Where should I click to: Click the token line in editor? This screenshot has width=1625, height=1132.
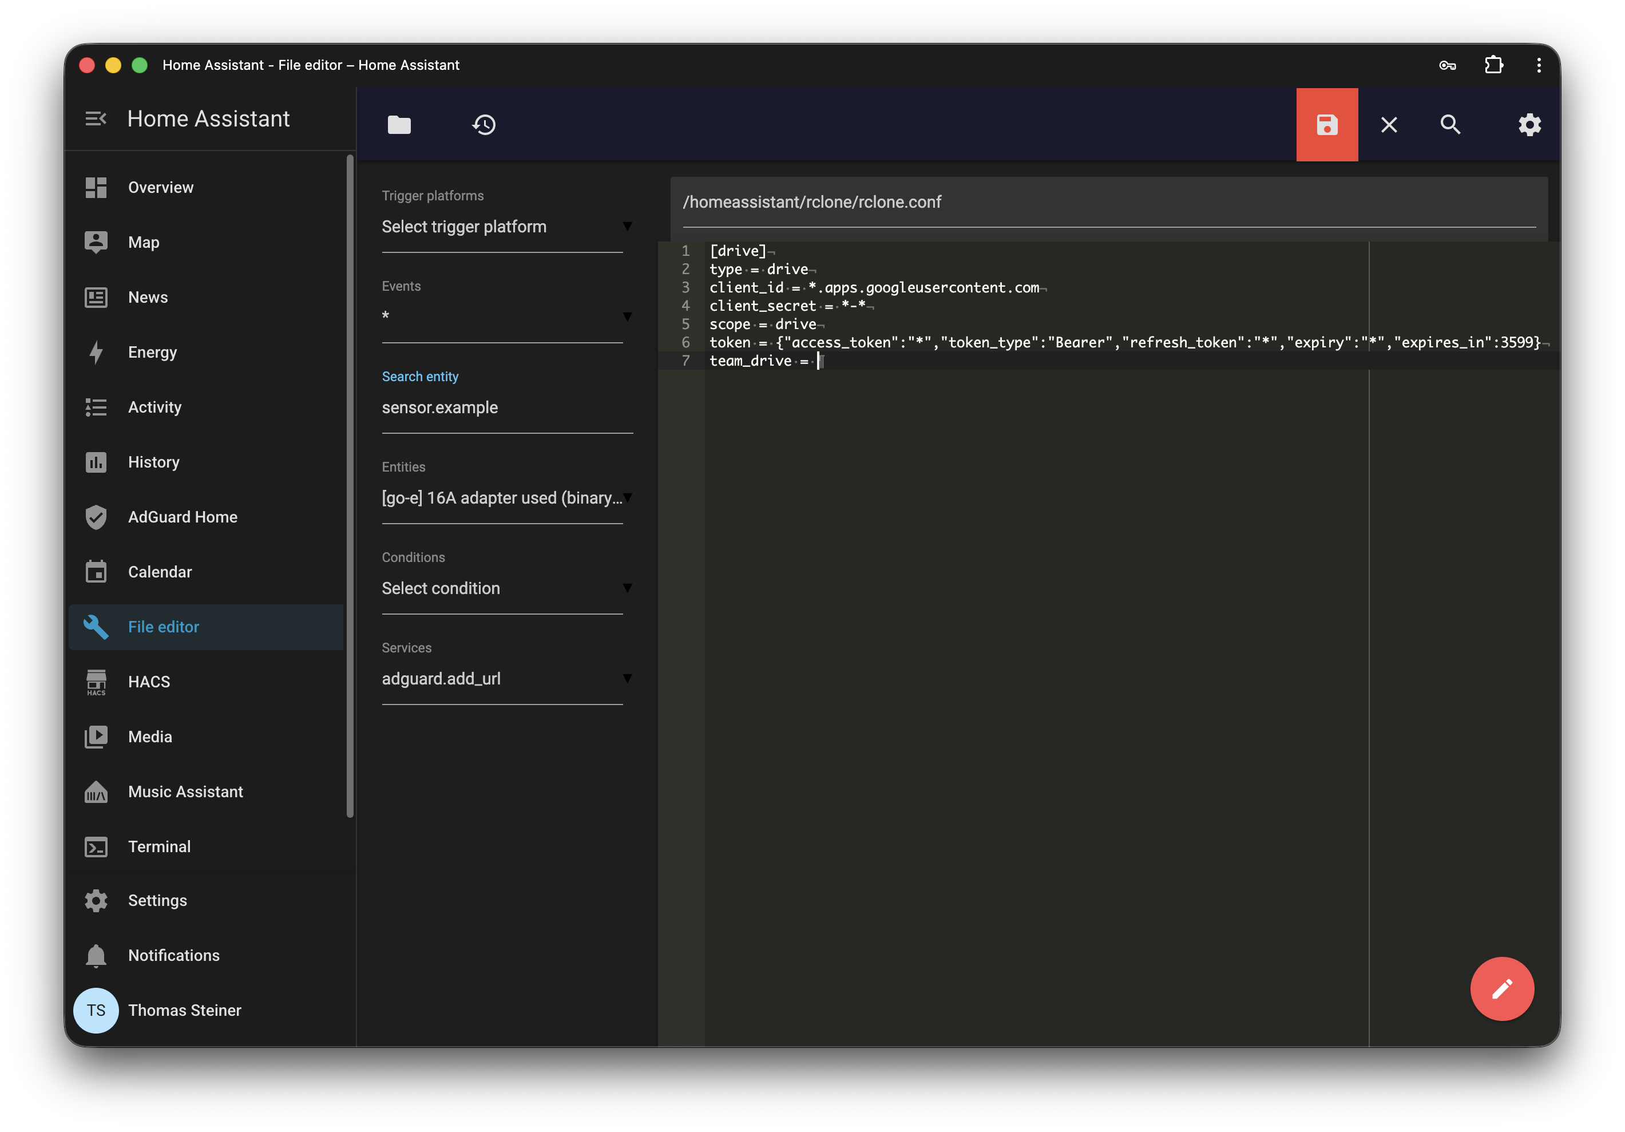1125,343
